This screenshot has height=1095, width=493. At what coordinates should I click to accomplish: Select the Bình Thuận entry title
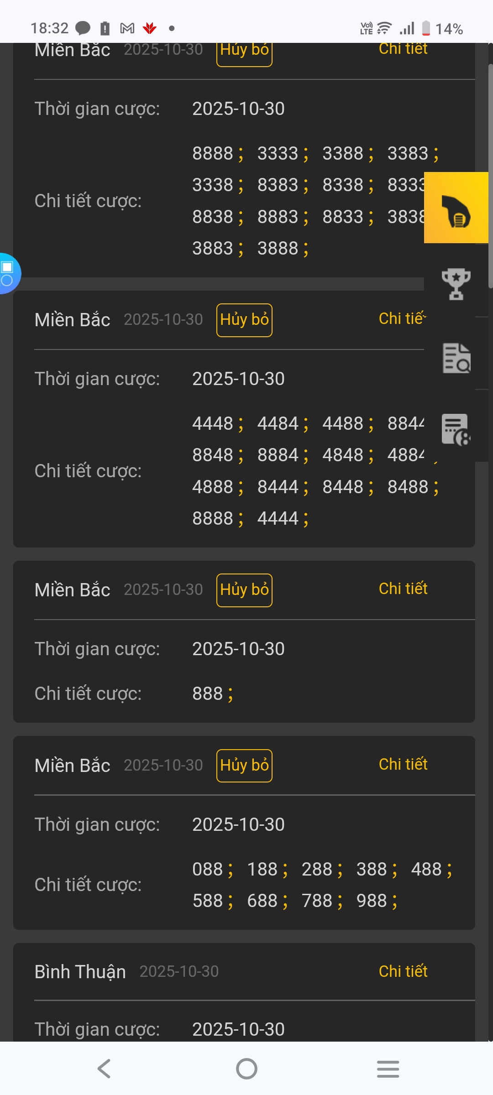pyautogui.click(x=80, y=972)
